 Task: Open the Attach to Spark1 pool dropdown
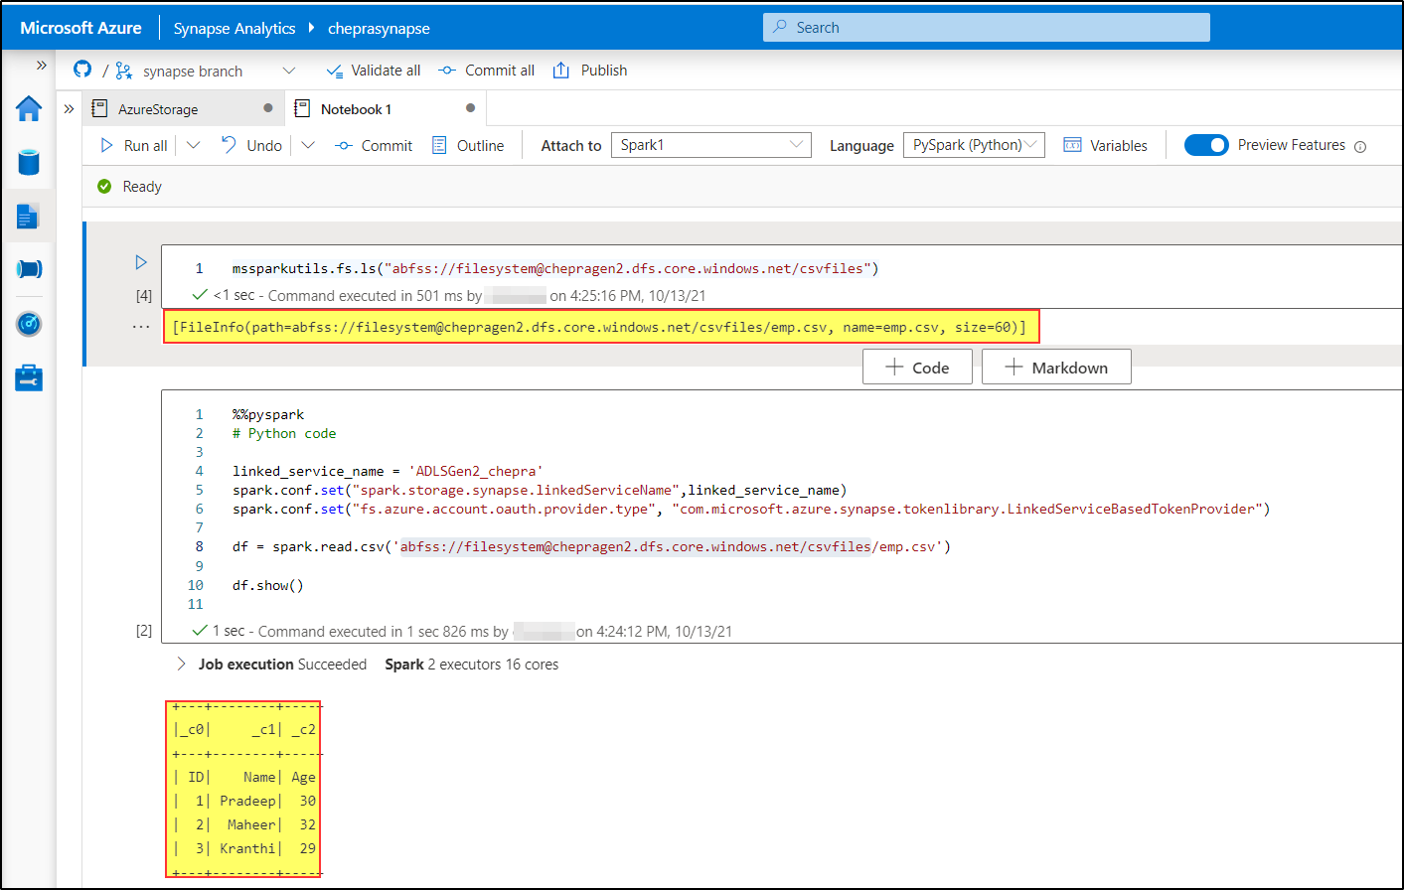[x=711, y=145]
